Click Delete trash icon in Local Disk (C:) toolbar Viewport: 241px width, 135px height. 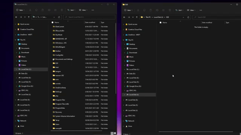[x=62, y=10]
